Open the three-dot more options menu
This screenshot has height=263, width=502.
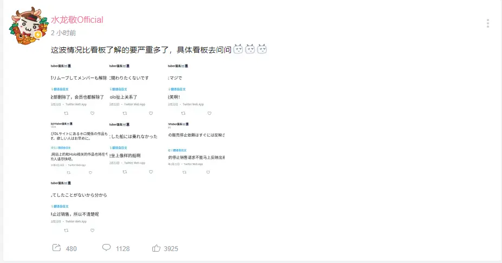(x=487, y=23)
